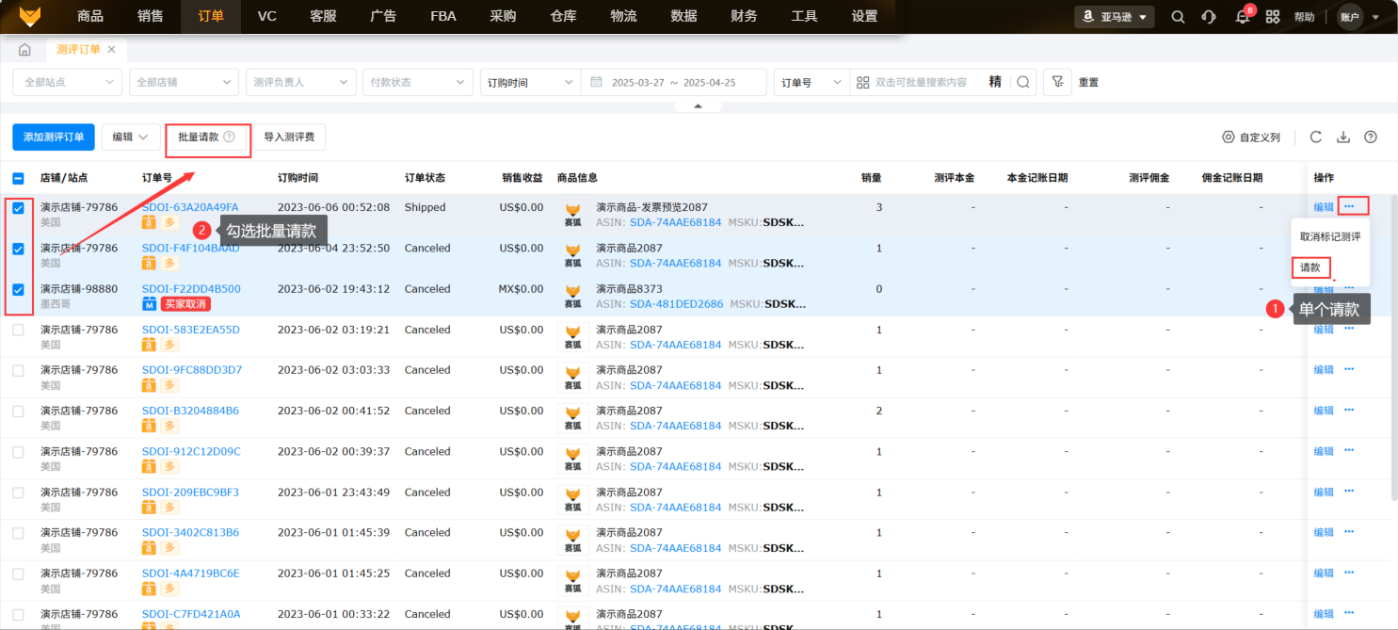Viewport: 1398px width, 630px height.
Task: Click the download export icon
Action: 1343,137
